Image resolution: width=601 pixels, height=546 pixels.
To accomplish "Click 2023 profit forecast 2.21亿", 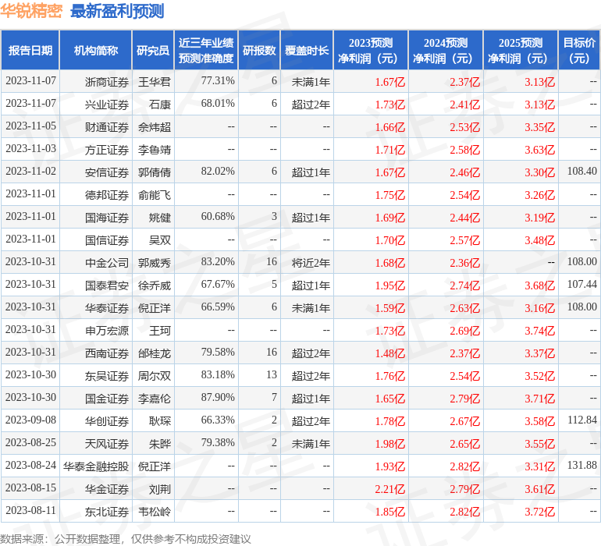I will (389, 488).
